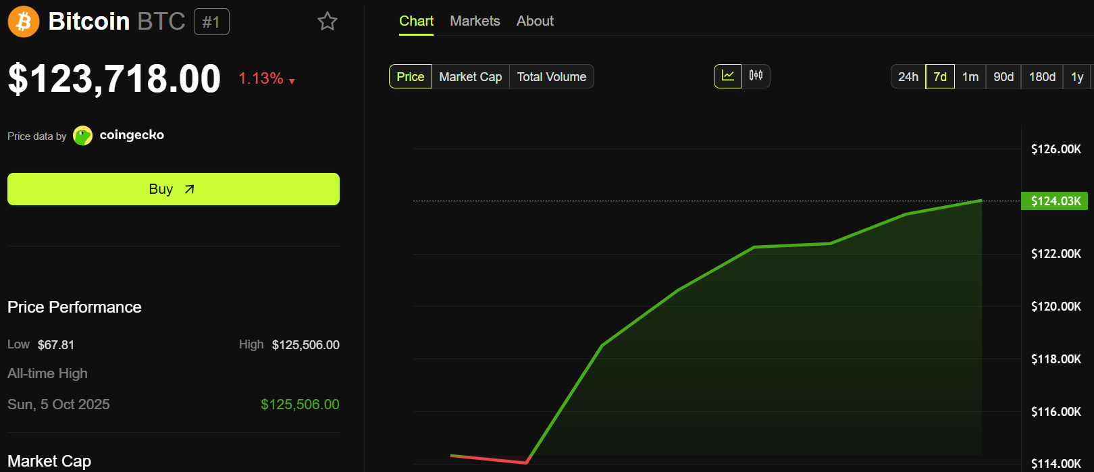Click the Price Performance heading

click(74, 307)
